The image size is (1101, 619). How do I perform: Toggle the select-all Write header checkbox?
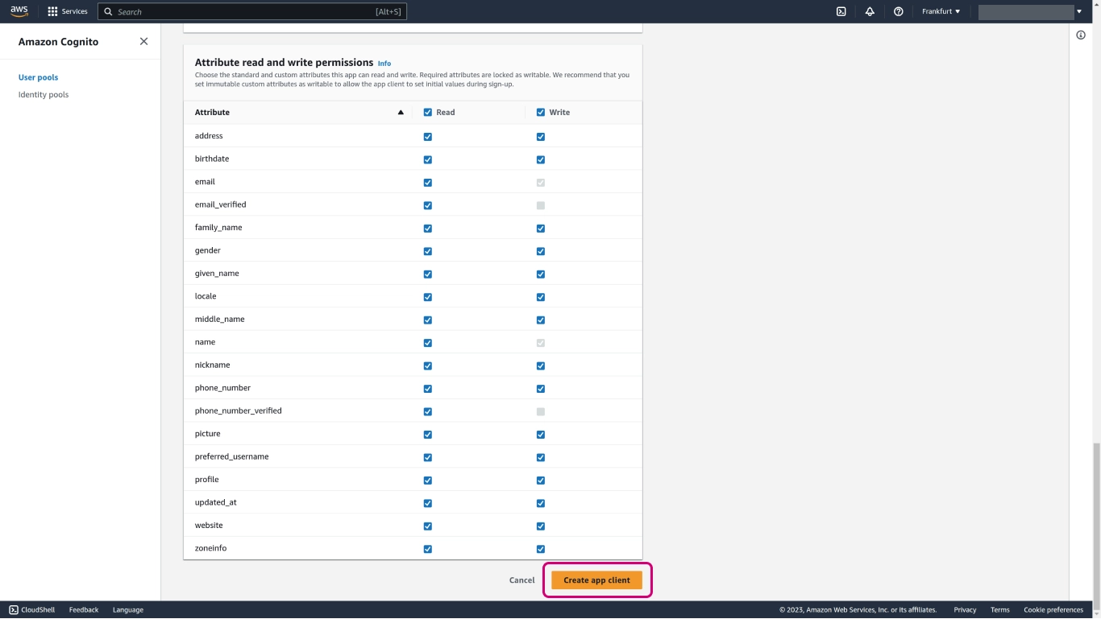pyautogui.click(x=541, y=113)
